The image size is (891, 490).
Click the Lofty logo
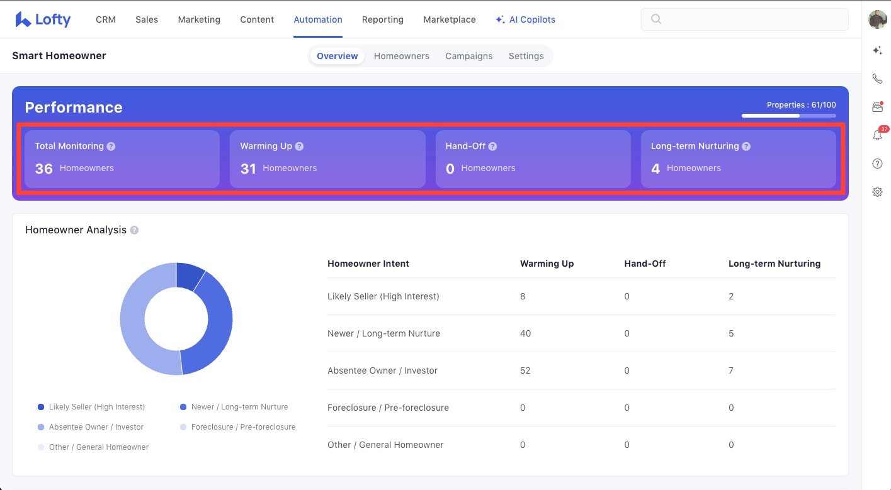tap(43, 19)
